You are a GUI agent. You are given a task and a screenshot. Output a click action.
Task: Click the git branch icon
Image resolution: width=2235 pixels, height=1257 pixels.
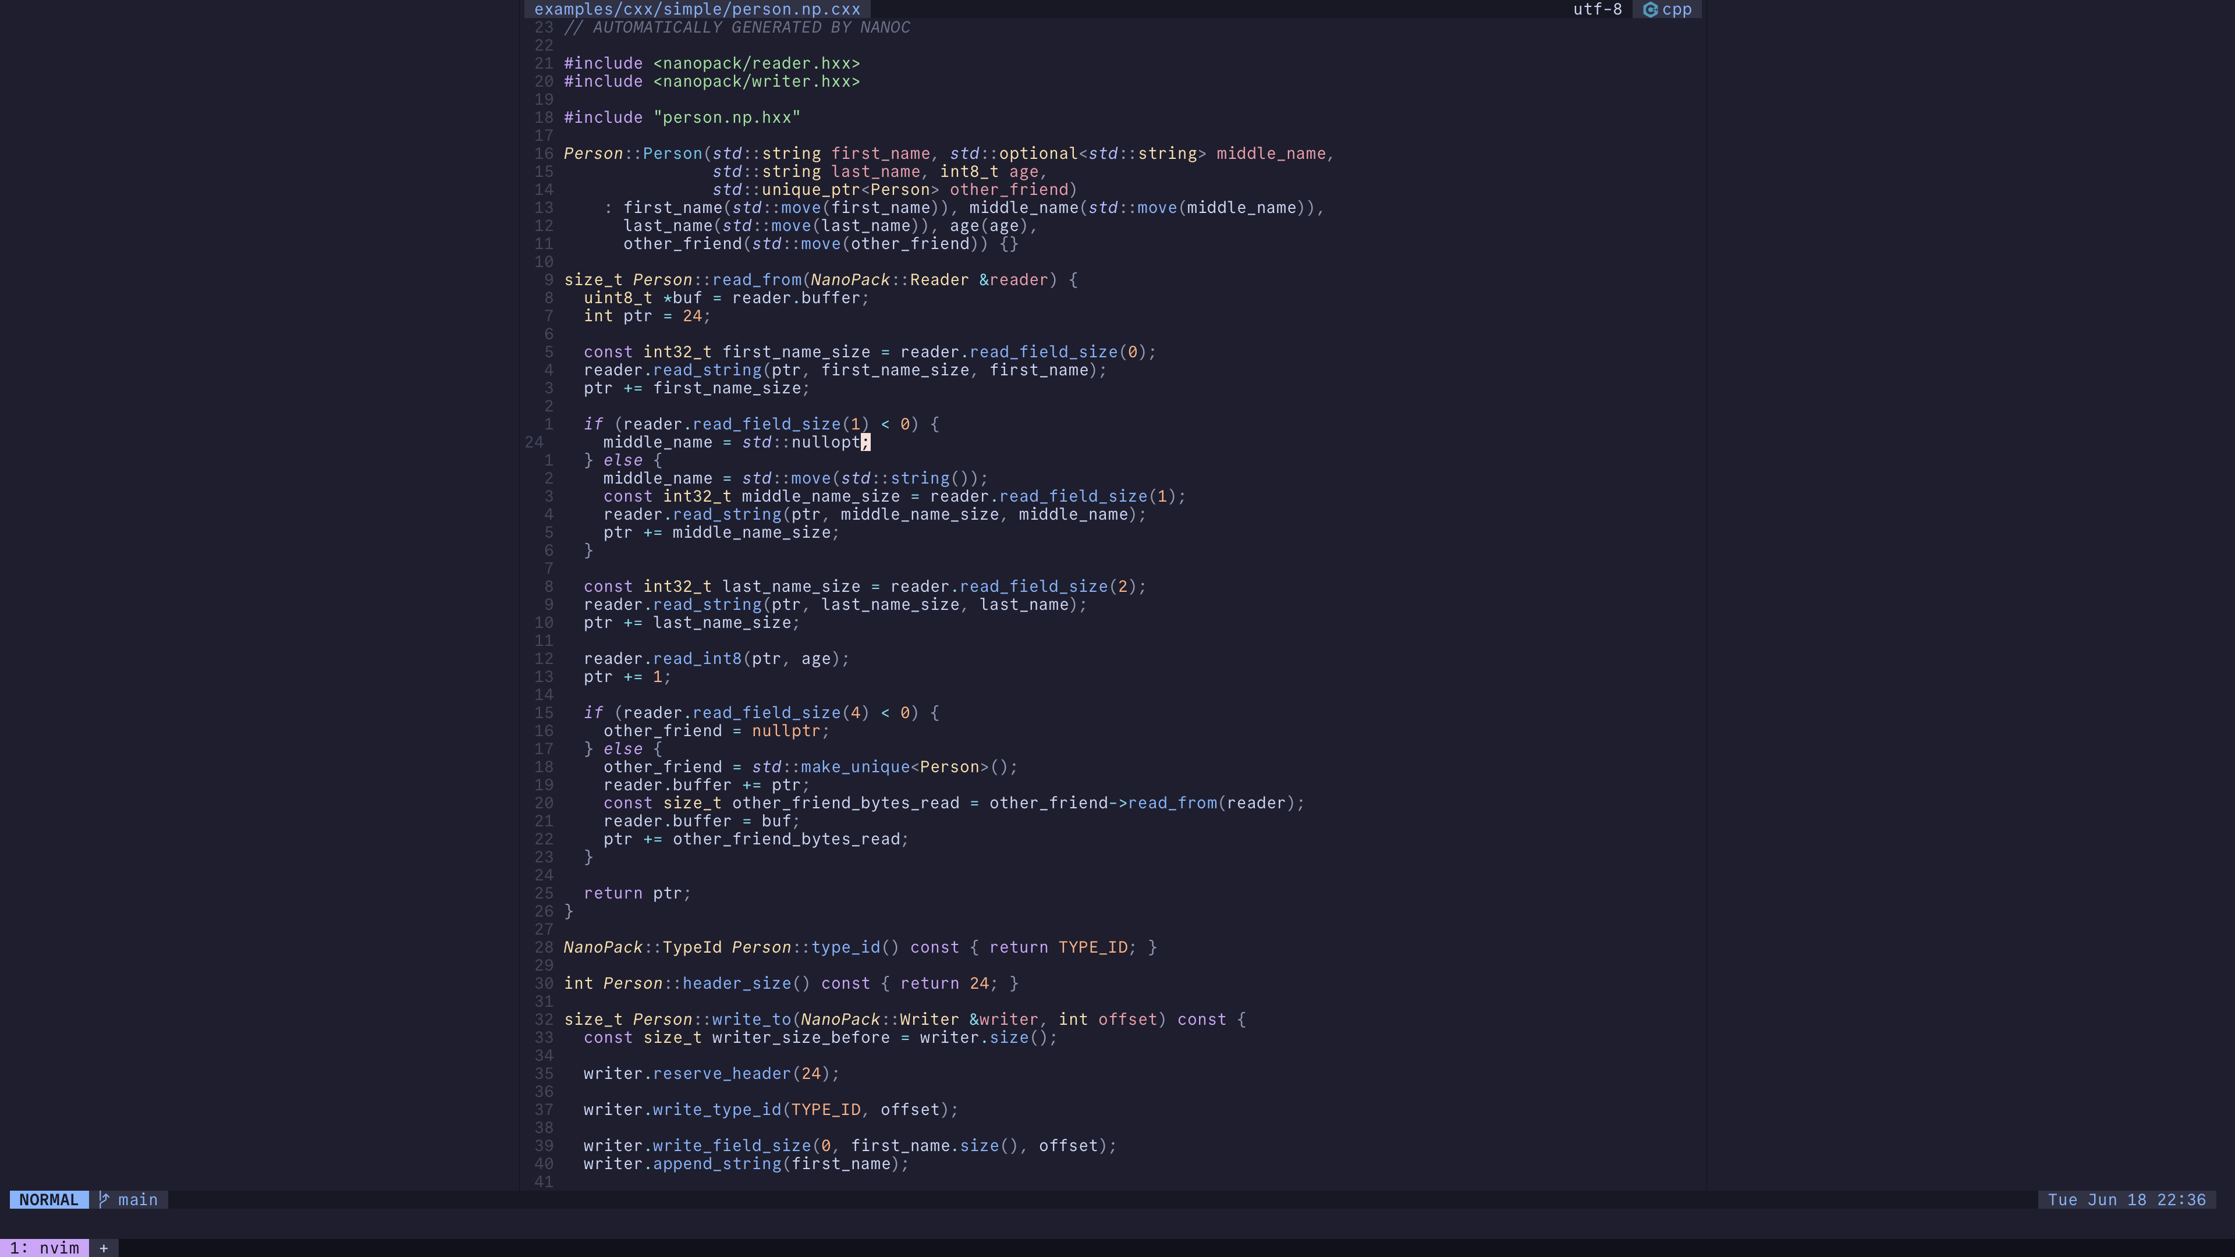104,1200
